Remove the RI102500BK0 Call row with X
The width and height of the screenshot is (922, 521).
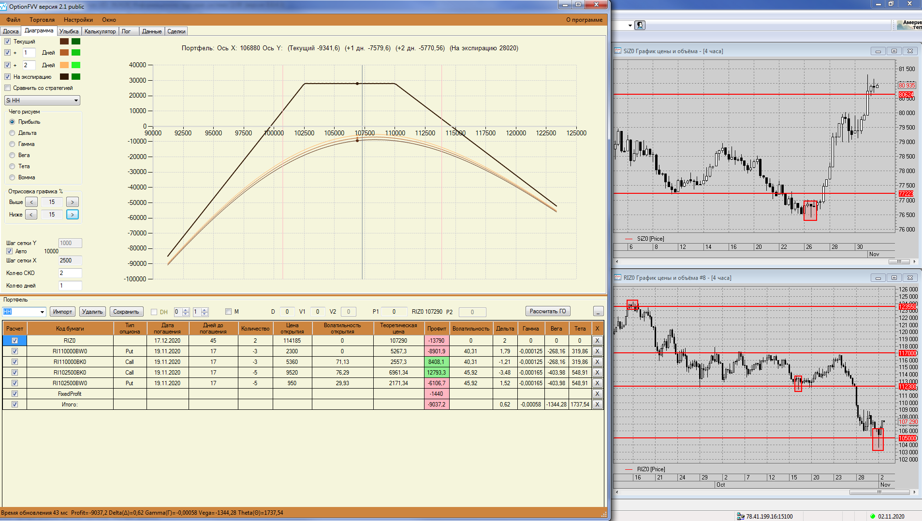coord(598,373)
